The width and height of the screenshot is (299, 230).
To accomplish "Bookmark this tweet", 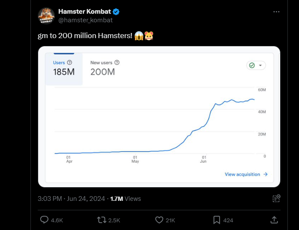I will point(217,220).
